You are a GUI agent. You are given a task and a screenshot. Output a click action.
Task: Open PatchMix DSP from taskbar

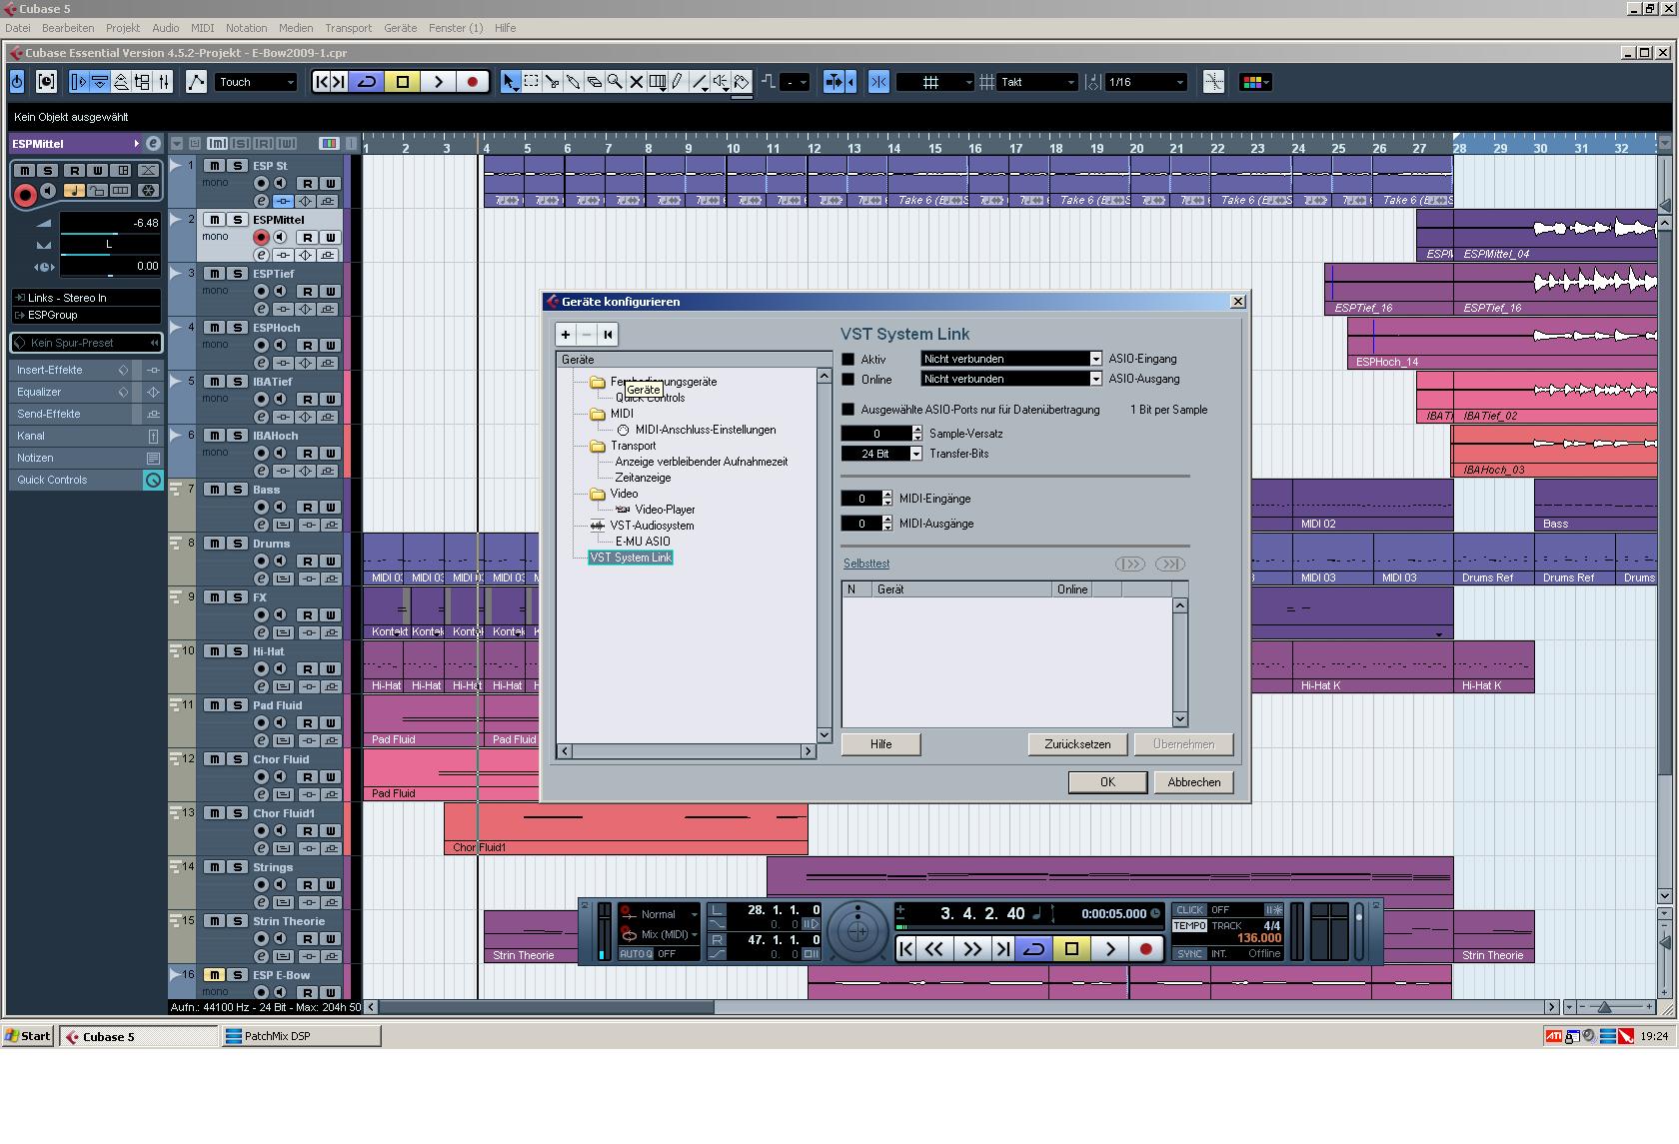coord(301,1036)
